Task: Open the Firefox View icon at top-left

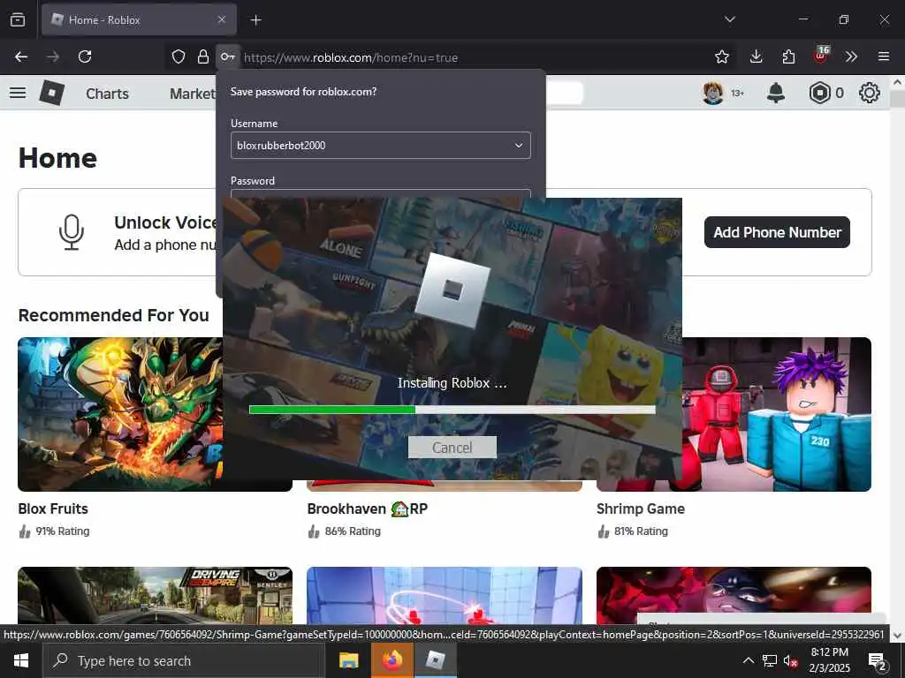Action: coord(18,19)
